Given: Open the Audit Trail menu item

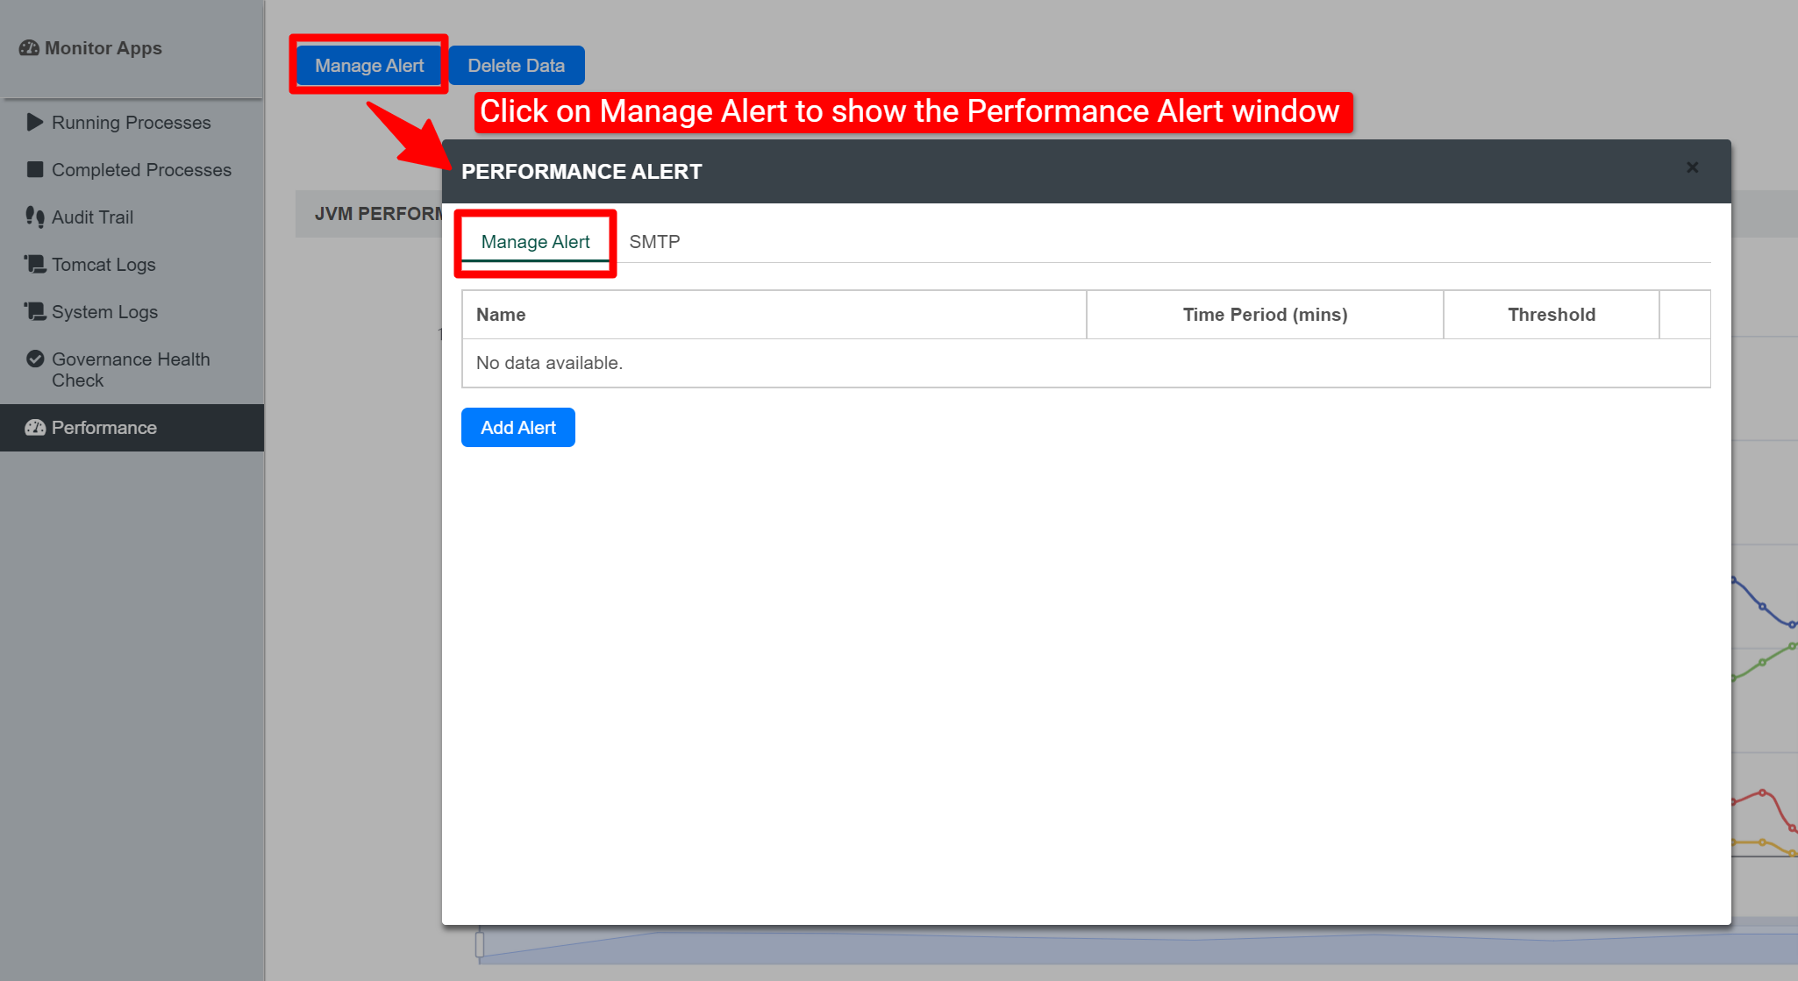Looking at the screenshot, I should tap(92, 217).
